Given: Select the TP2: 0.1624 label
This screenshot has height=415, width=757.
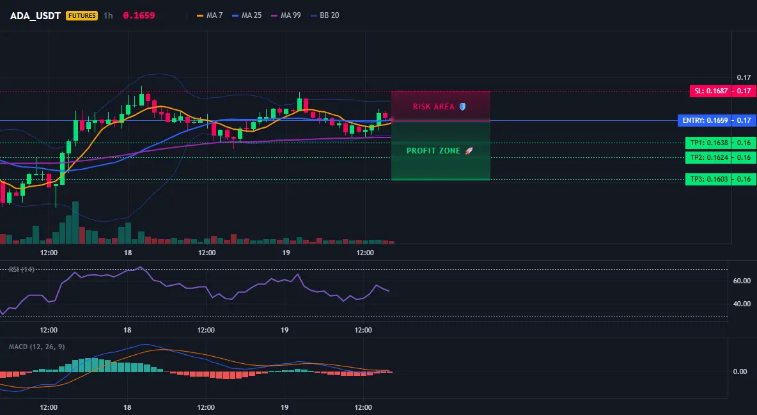Looking at the screenshot, I should pyautogui.click(x=708, y=157).
